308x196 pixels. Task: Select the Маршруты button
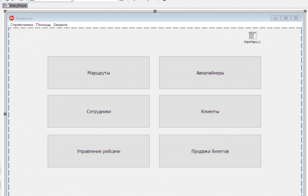click(99, 73)
